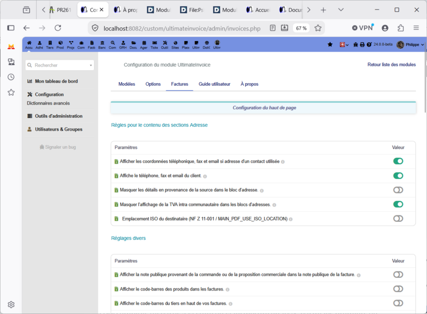Image resolution: width=427 pixels, height=314 pixels.
Task: Open the Sites globe menu icon
Action: pyautogui.click(x=176, y=43)
